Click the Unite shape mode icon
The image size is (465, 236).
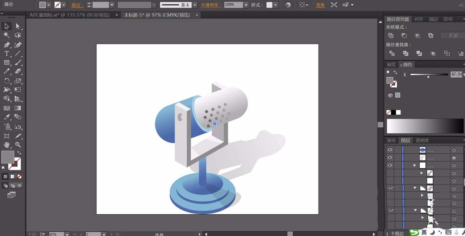[x=391, y=35]
